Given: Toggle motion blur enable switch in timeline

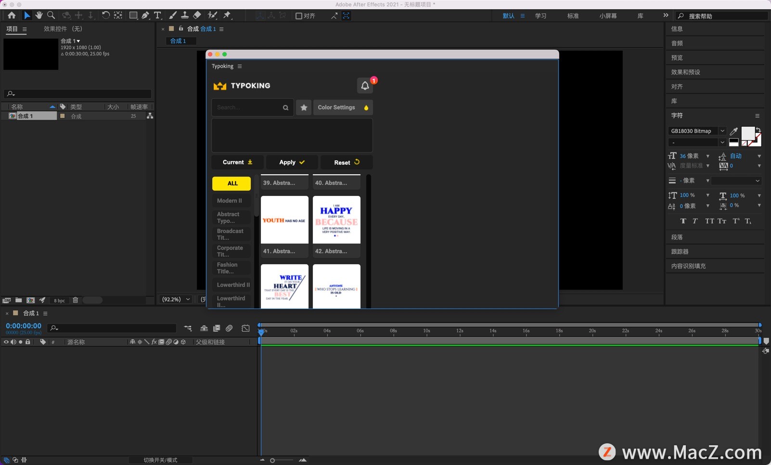Looking at the screenshot, I should coord(229,328).
